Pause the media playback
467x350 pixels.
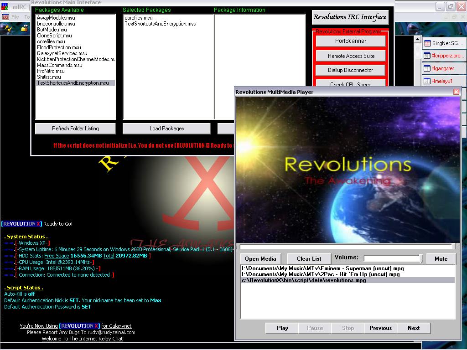(315, 328)
